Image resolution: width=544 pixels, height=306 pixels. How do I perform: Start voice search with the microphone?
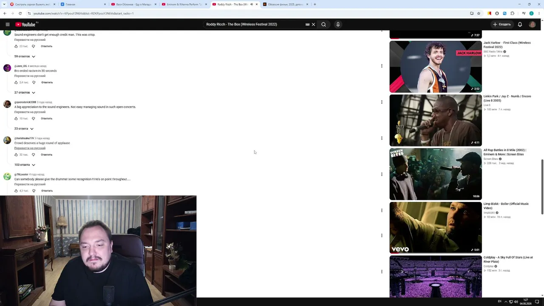coord(338,25)
